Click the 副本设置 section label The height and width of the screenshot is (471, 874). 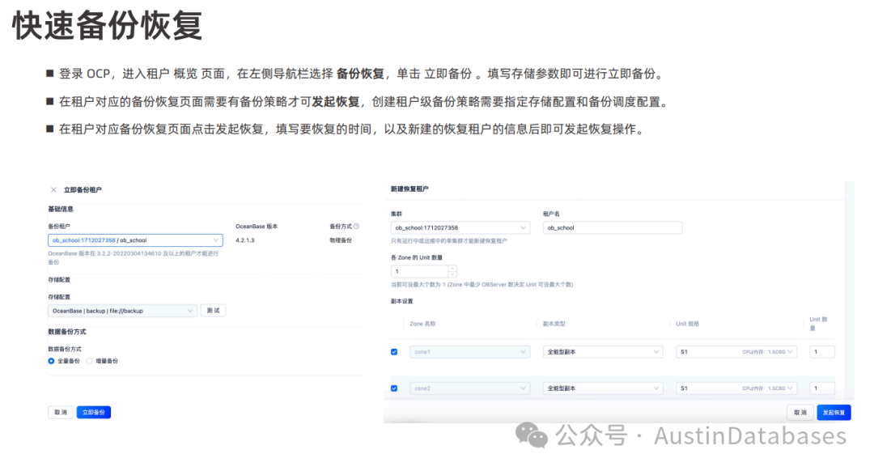click(402, 302)
